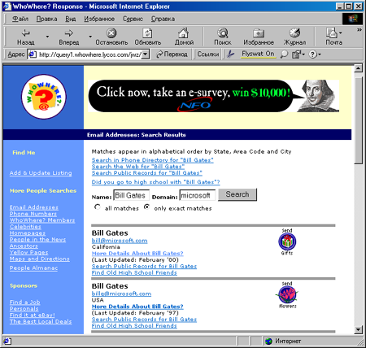Click the scrollbar up arrow
Image resolution: width=366 pixels, height=348 pixels.
(x=358, y=68)
